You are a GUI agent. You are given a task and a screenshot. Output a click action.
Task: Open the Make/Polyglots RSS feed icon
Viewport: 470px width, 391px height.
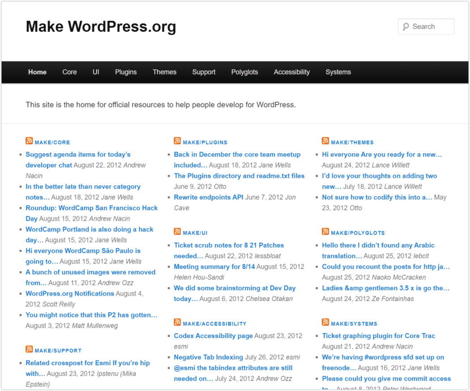point(325,232)
